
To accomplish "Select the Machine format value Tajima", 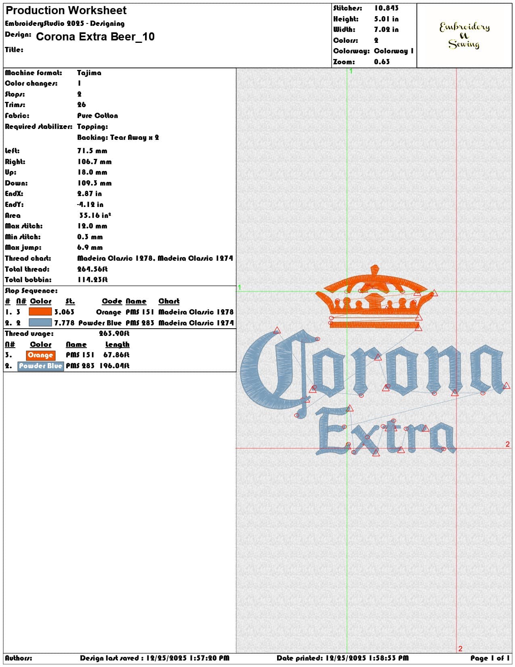I will click(89, 73).
